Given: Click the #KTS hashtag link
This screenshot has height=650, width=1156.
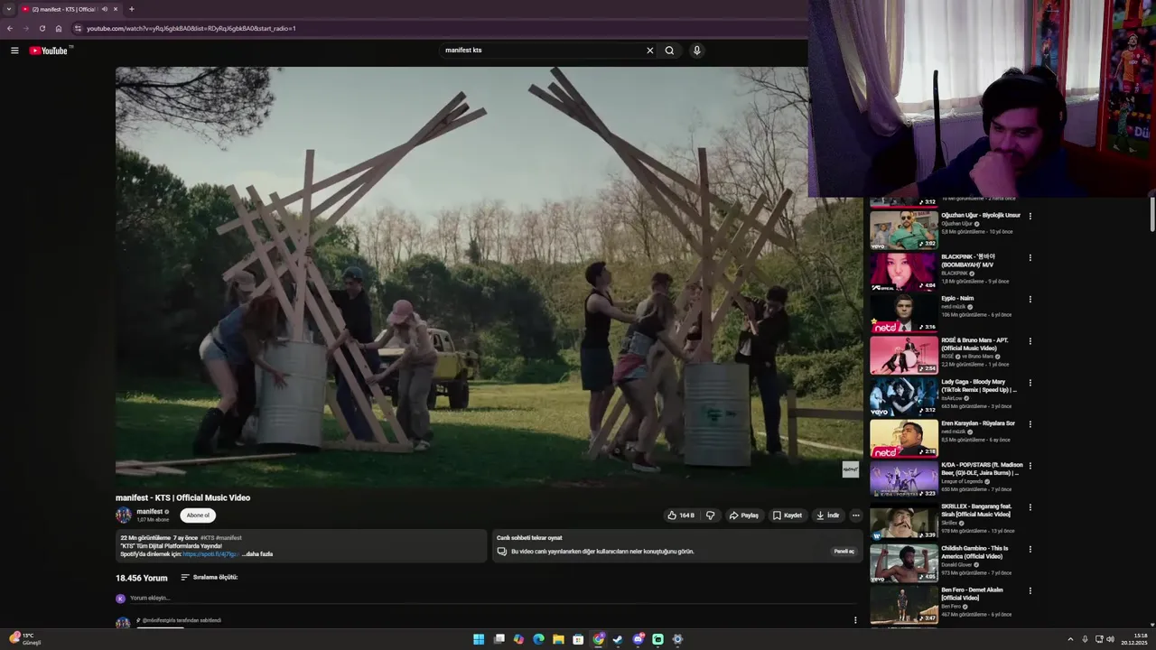Looking at the screenshot, I should (207, 538).
